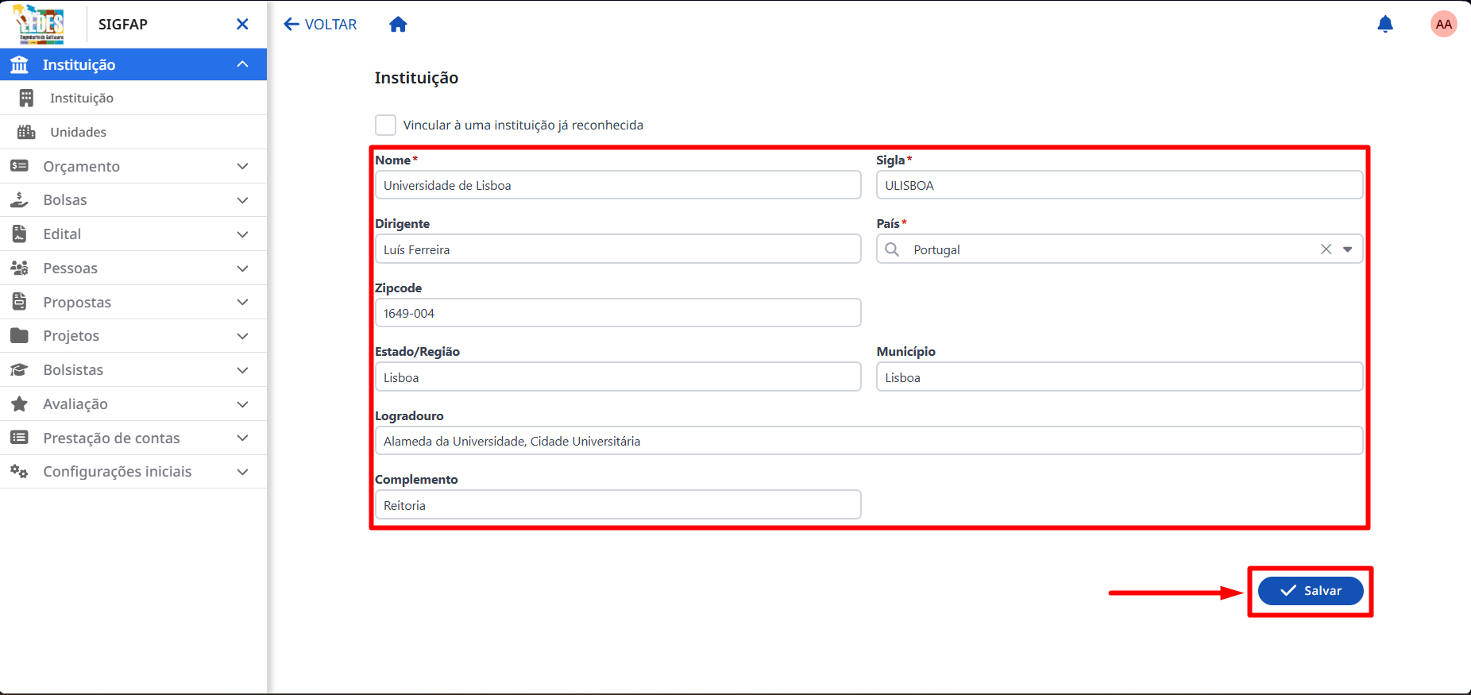The height and width of the screenshot is (695, 1471).
Task: Click the Complemento input field
Action: coord(618,505)
